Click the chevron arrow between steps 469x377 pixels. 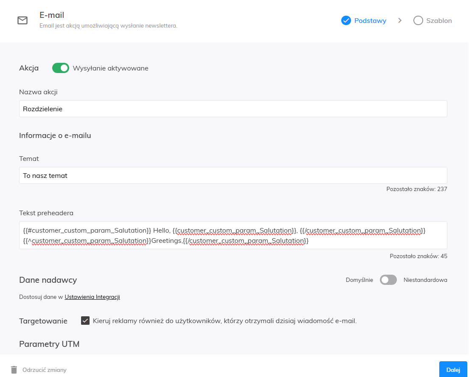[400, 20]
